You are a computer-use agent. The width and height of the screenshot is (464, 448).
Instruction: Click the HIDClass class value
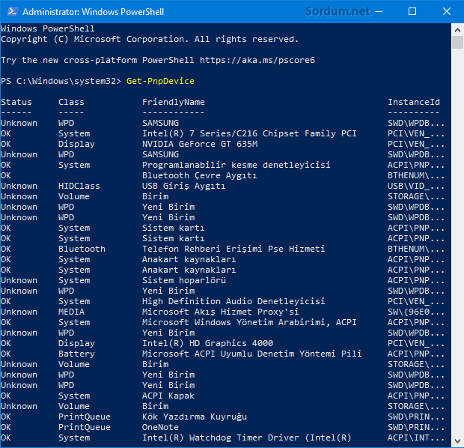(x=79, y=186)
